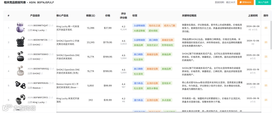The image size is (275, 113).
Task: Open the SHOKZ OpenFit 2 product thumbnail
Action: pyautogui.click(x=21, y=42)
